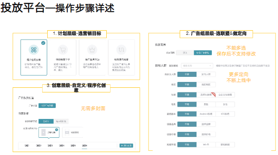Click the video thumbnail icon in unselected creative format
This screenshot has width=278, height=155.
click(67, 132)
